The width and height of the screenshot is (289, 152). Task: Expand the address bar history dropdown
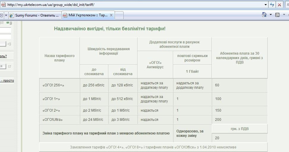[266, 5]
